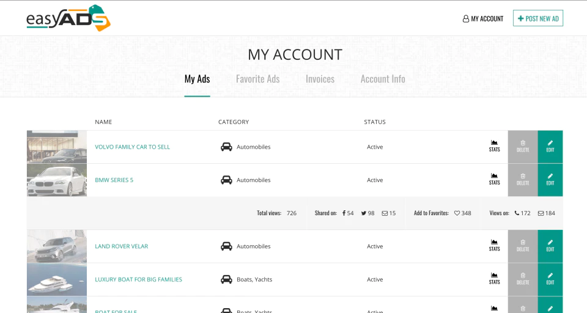Edit the Land Rover Velar ad
The width and height of the screenshot is (587, 313).
[550, 246]
